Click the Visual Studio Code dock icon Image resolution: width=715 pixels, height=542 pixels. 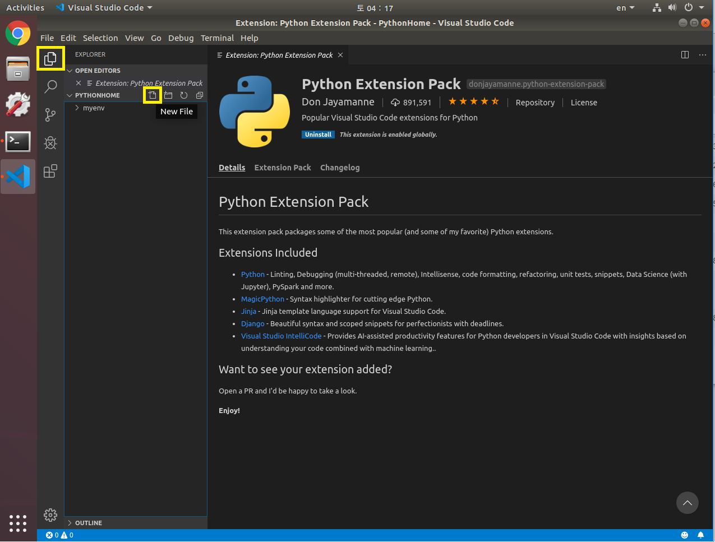click(x=18, y=177)
